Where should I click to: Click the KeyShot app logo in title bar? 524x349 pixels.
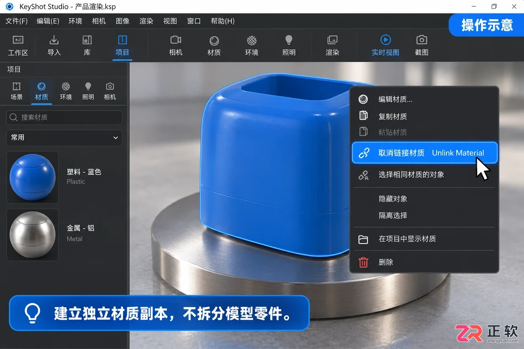pos(9,7)
